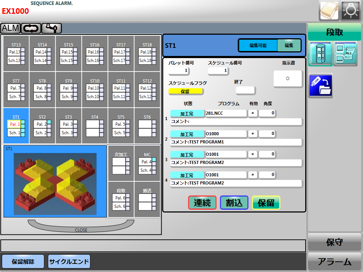Open the manual book icon
The image size is (363, 272).
329,11
